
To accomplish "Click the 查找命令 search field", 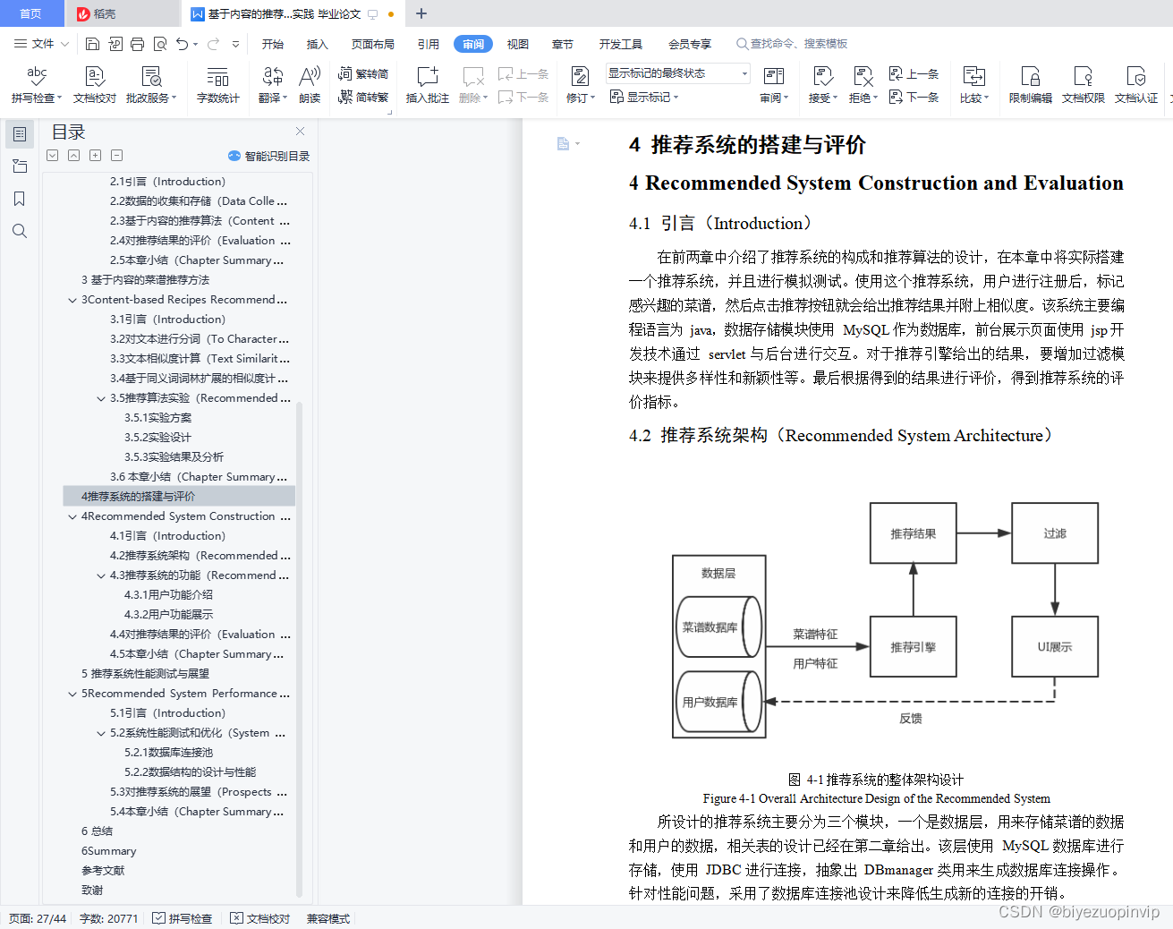I will (793, 44).
